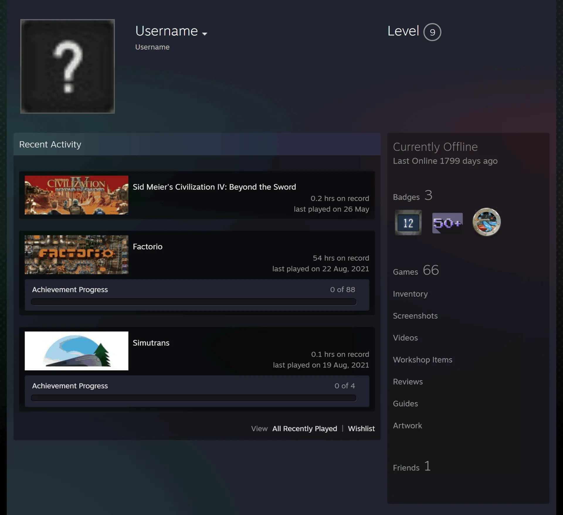The image size is (563, 515).
Task: Open the Civilization IV Beyond the Sword thumbnail
Action: [77, 195]
